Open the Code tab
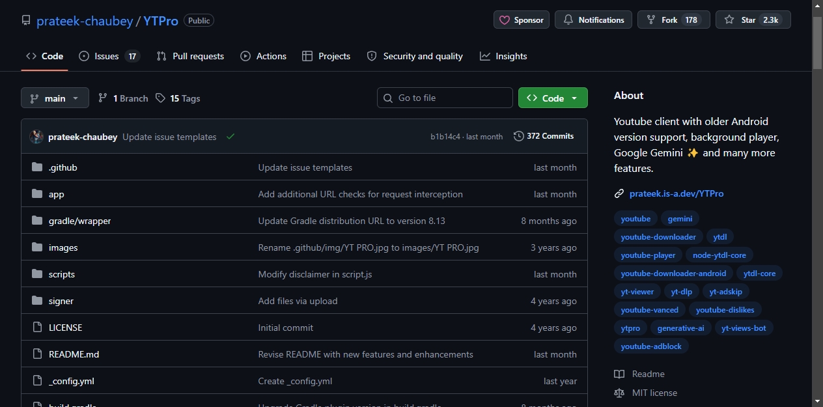This screenshot has width=823, height=407. click(44, 56)
